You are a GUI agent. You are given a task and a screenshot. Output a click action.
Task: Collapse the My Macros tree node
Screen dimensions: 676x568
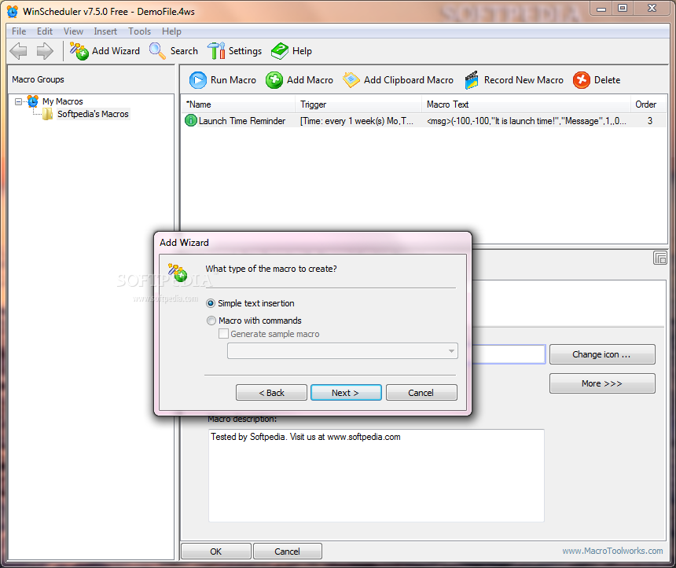[18, 101]
